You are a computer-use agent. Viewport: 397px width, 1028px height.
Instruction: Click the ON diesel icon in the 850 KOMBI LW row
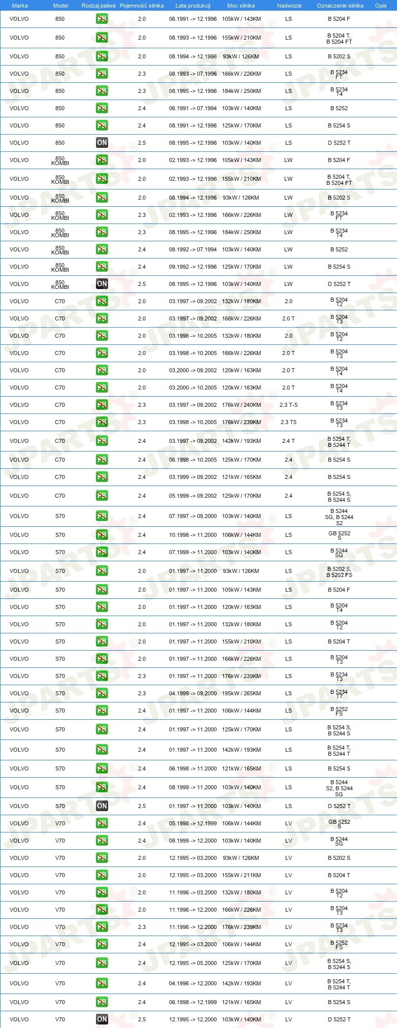(x=102, y=284)
